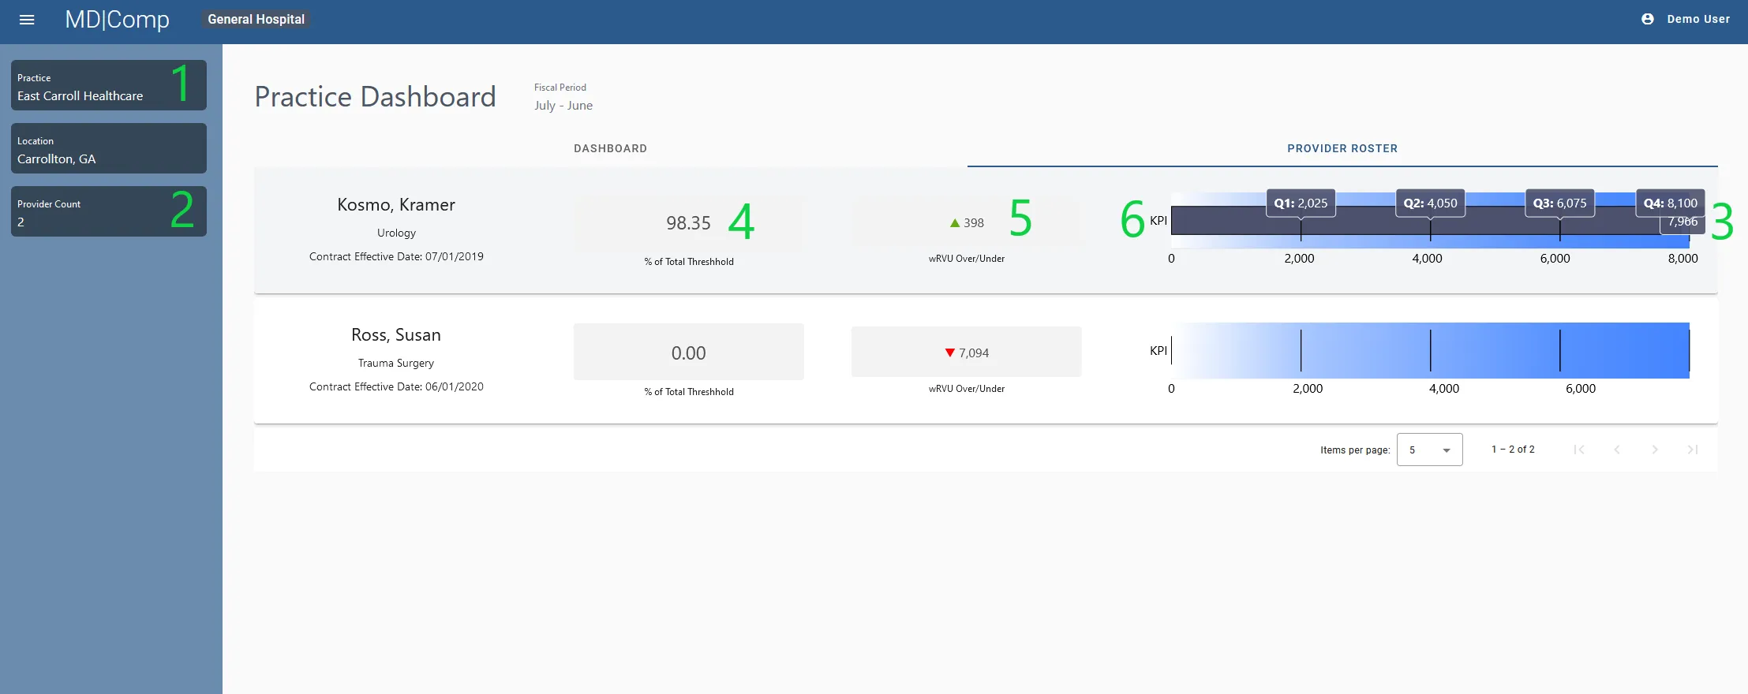The image size is (1748, 694).
Task: Click Susan Ross's KPI gradient bar
Action: (x=1430, y=350)
